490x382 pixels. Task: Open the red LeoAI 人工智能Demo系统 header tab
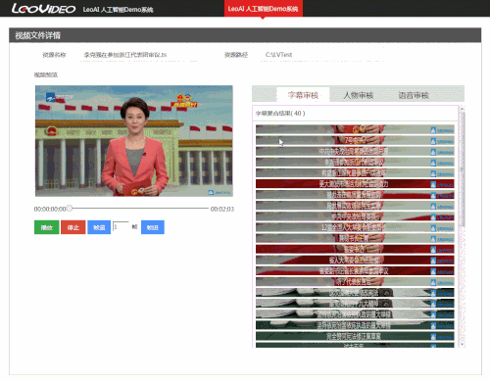(x=263, y=9)
